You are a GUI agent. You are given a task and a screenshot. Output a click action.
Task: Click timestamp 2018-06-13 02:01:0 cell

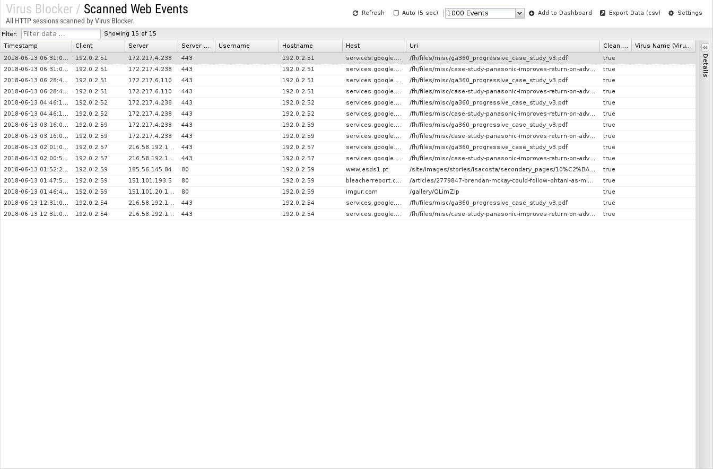[x=36, y=147]
